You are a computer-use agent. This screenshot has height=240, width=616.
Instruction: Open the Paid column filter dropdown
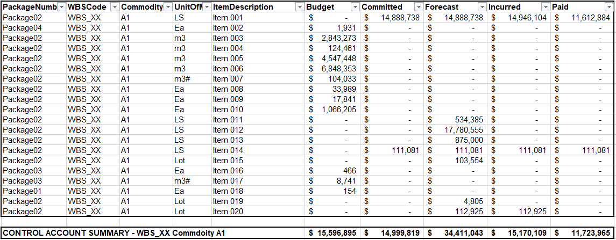[608, 8]
